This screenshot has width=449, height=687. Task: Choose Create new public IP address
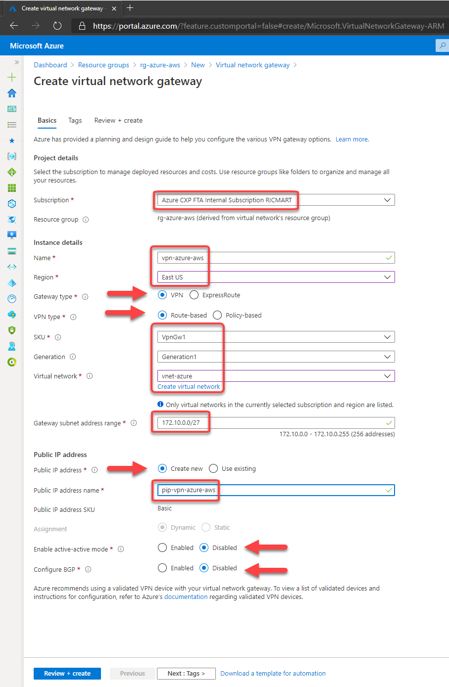pos(162,468)
